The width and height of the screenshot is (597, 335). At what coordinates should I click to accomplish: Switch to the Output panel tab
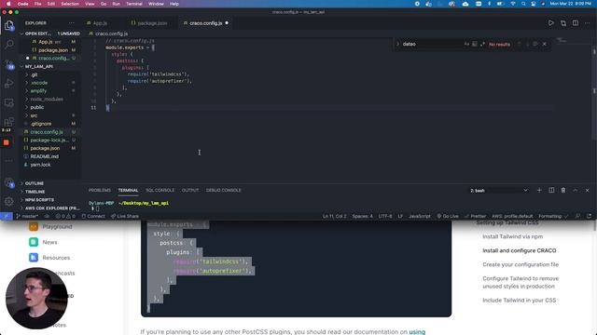pyautogui.click(x=190, y=190)
